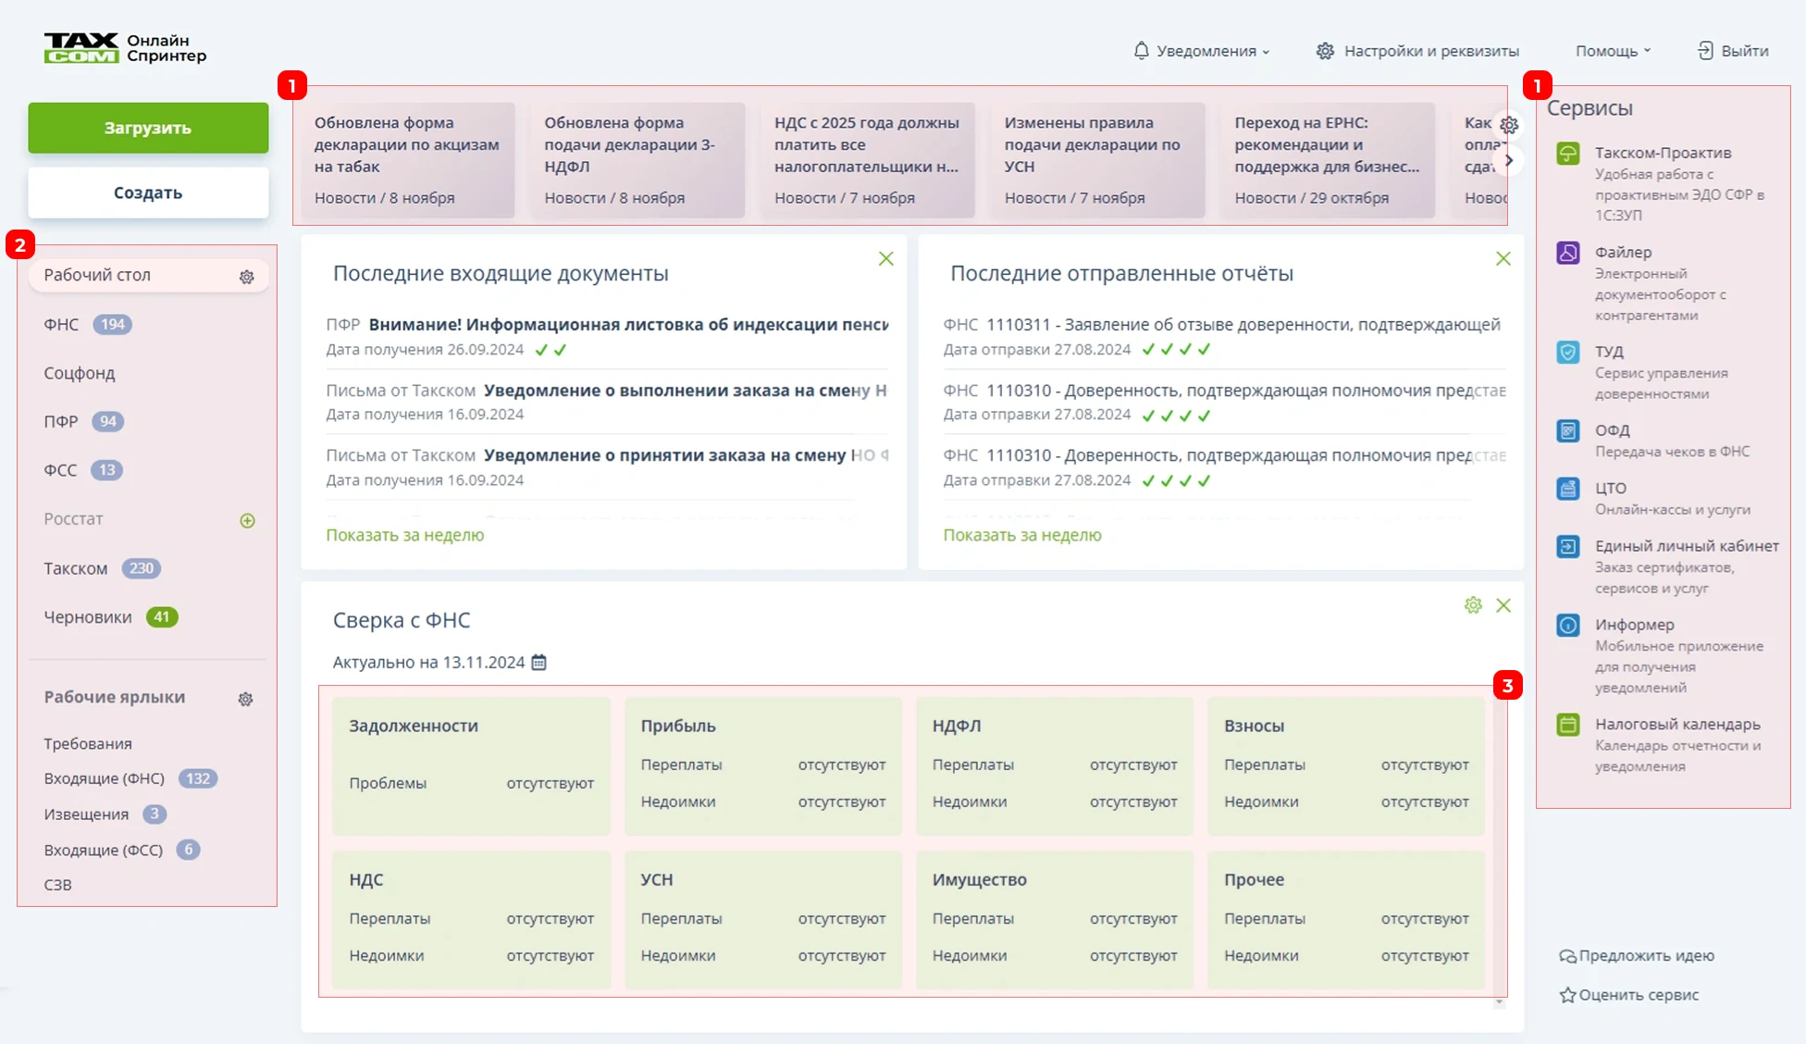
Task: Click Оценить сервис link
Action: click(1629, 995)
